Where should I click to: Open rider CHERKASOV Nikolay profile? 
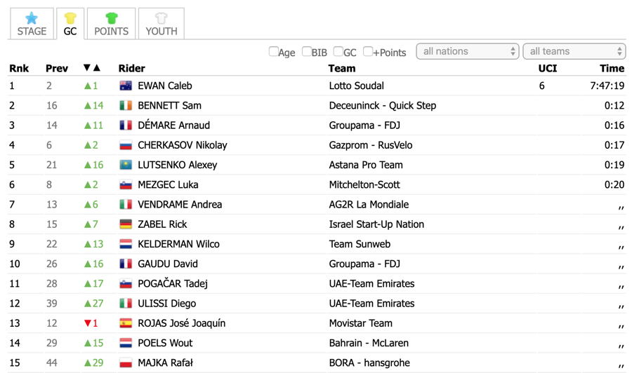point(183,145)
